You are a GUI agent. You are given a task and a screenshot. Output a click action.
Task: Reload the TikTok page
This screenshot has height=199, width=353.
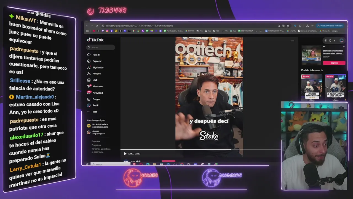point(97,26)
